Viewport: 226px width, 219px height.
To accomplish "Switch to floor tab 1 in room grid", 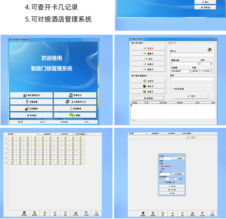I will [6, 138].
